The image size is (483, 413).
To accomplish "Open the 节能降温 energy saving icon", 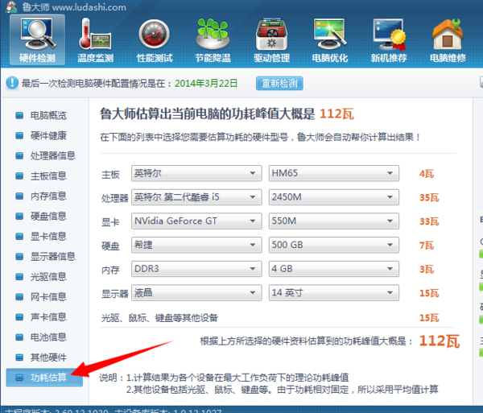I will coord(213,39).
